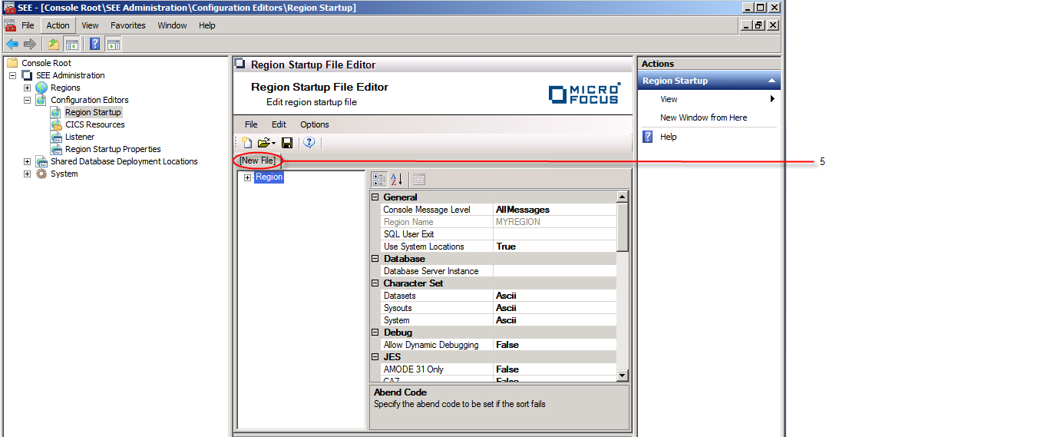Sort properties alphabetically with A-Z icon
The height and width of the screenshot is (437, 1044).
[397, 180]
